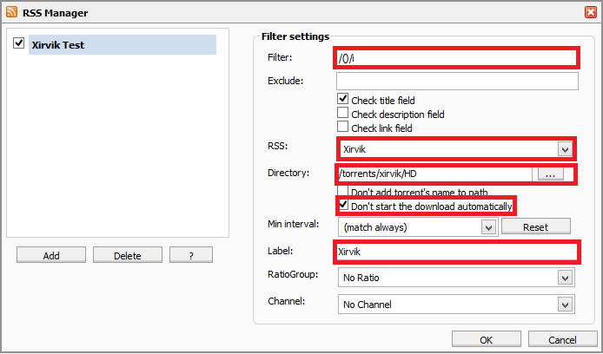The image size is (603, 354).
Task: Toggle Don't start the download automatically
Action: [342, 205]
